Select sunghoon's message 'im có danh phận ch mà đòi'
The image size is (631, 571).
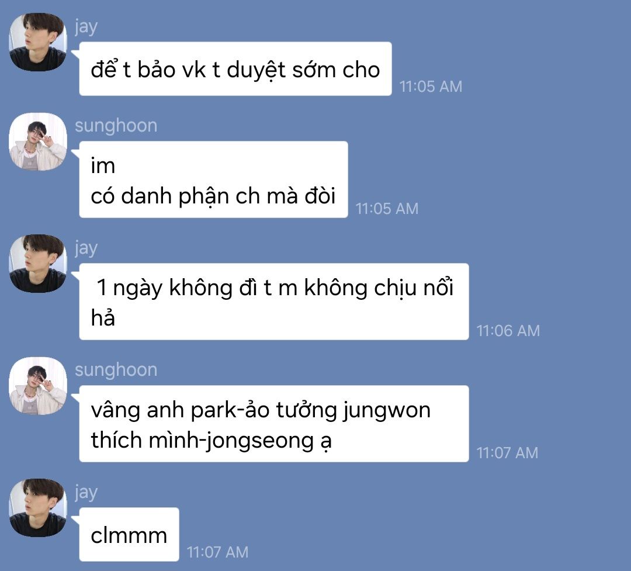(213, 179)
